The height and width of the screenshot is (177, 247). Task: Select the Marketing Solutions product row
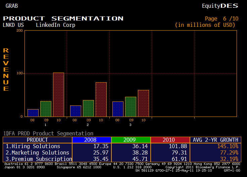point(37,152)
